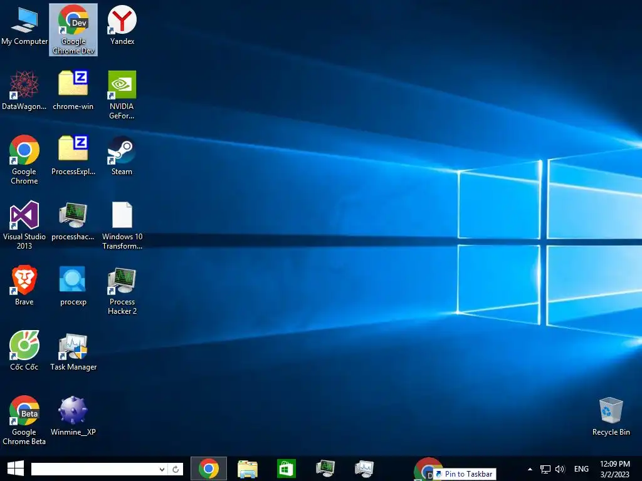Select the Task Manager desktop shortcut
Image resolution: width=642 pixels, height=481 pixels.
pos(73,351)
